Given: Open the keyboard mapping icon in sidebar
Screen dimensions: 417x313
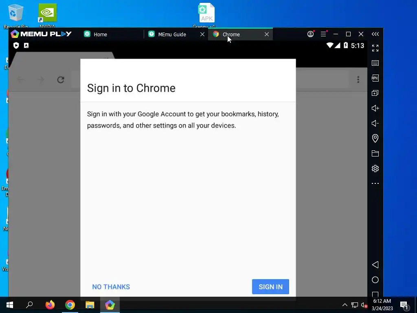Looking at the screenshot, I should tap(375, 63).
